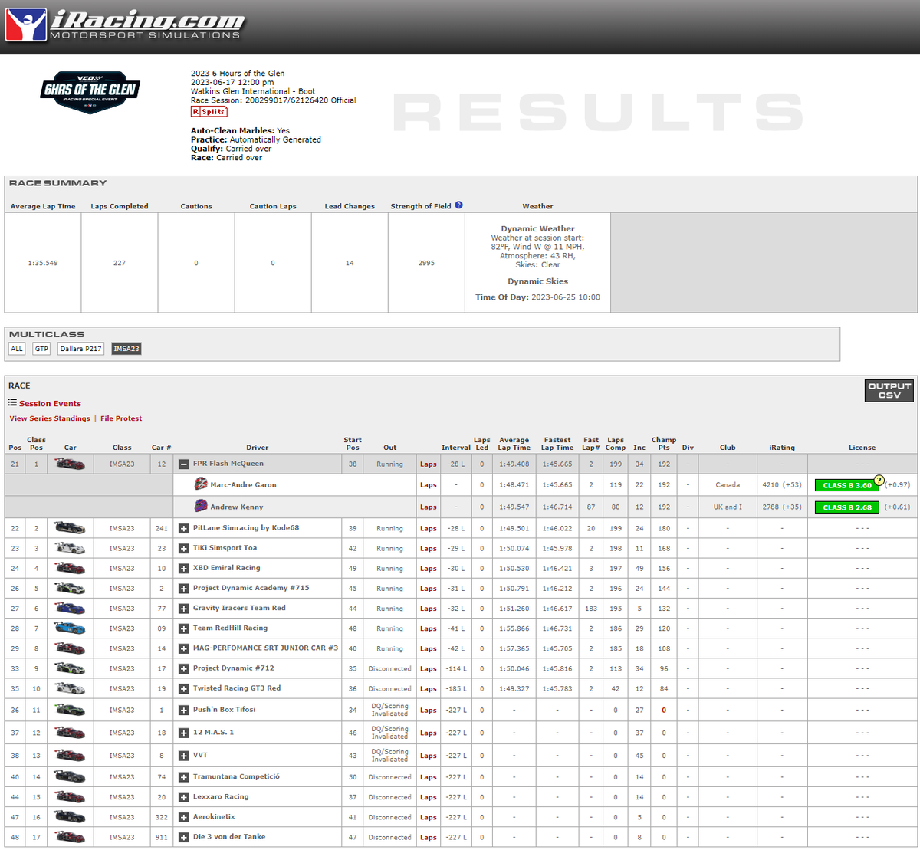Click the Session Events list icon
The width and height of the screenshot is (920, 850).
point(13,403)
